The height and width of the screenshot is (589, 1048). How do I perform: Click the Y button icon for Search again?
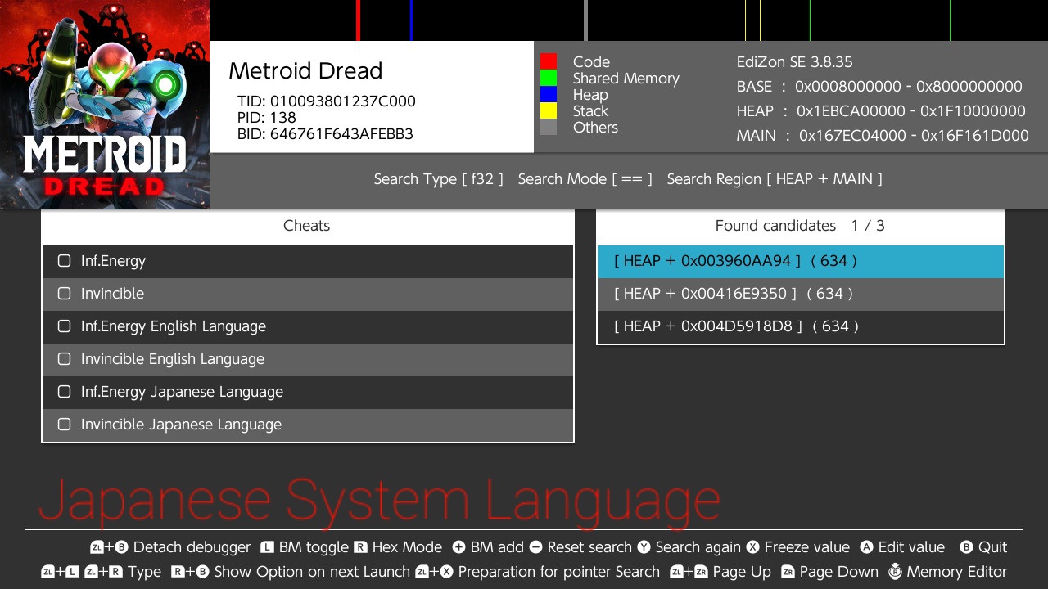pos(644,547)
